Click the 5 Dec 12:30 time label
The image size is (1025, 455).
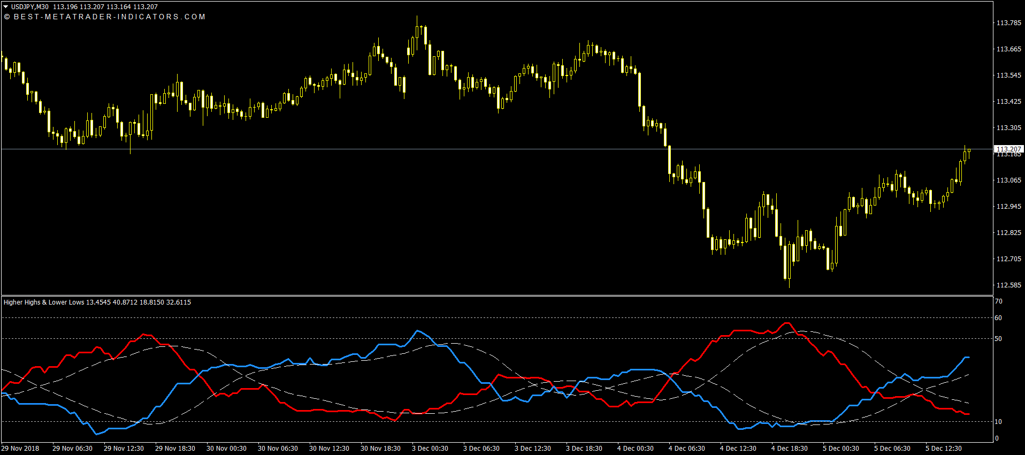pyautogui.click(x=943, y=449)
